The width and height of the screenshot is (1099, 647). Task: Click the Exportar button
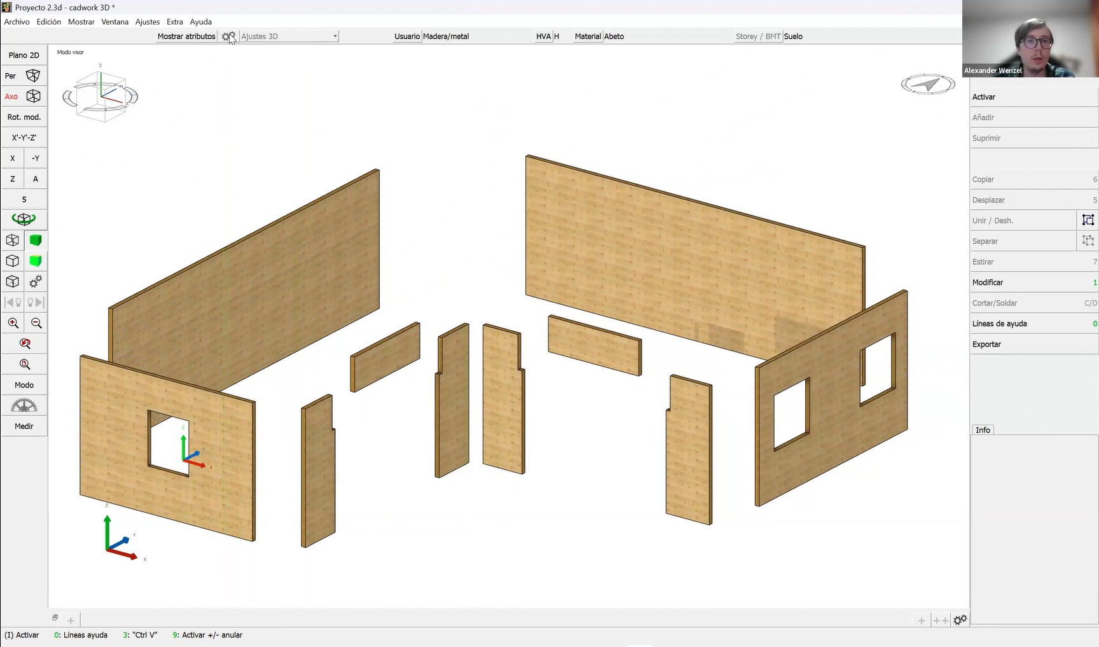[1034, 344]
